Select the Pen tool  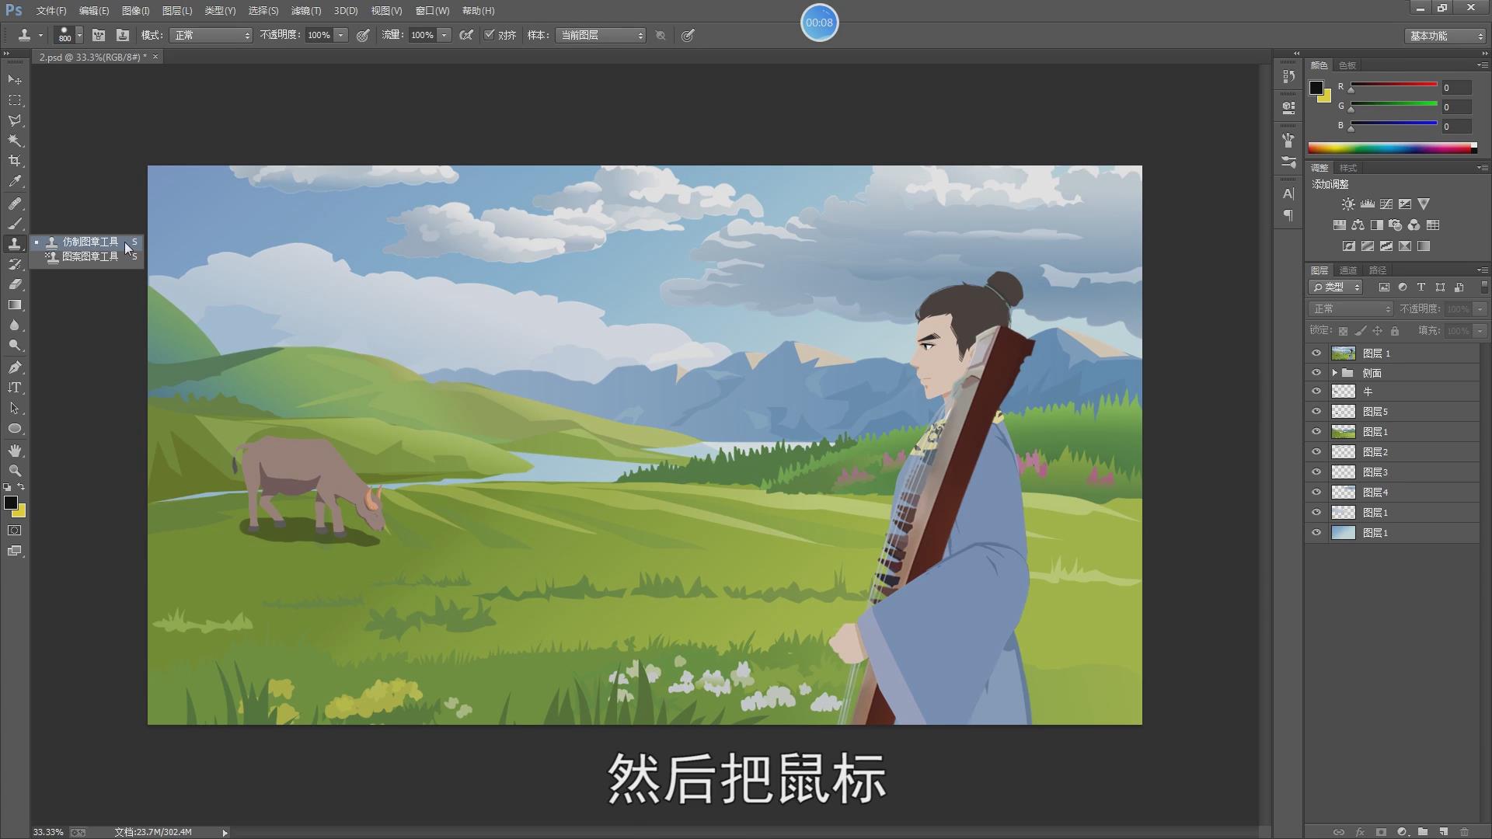pos(15,367)
